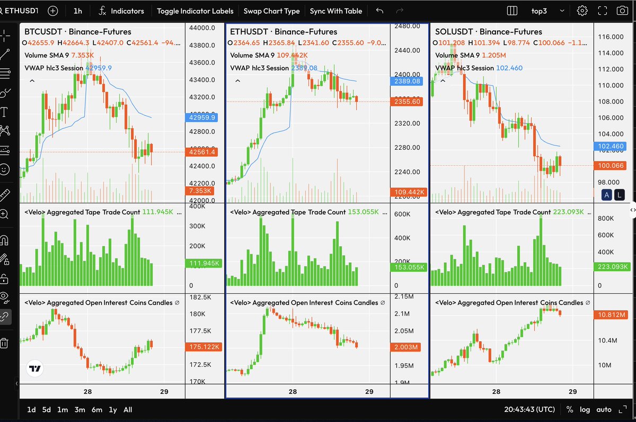Click Sync With Table
This screenshot has width=636, height=422.
click(x=336, y=11)
